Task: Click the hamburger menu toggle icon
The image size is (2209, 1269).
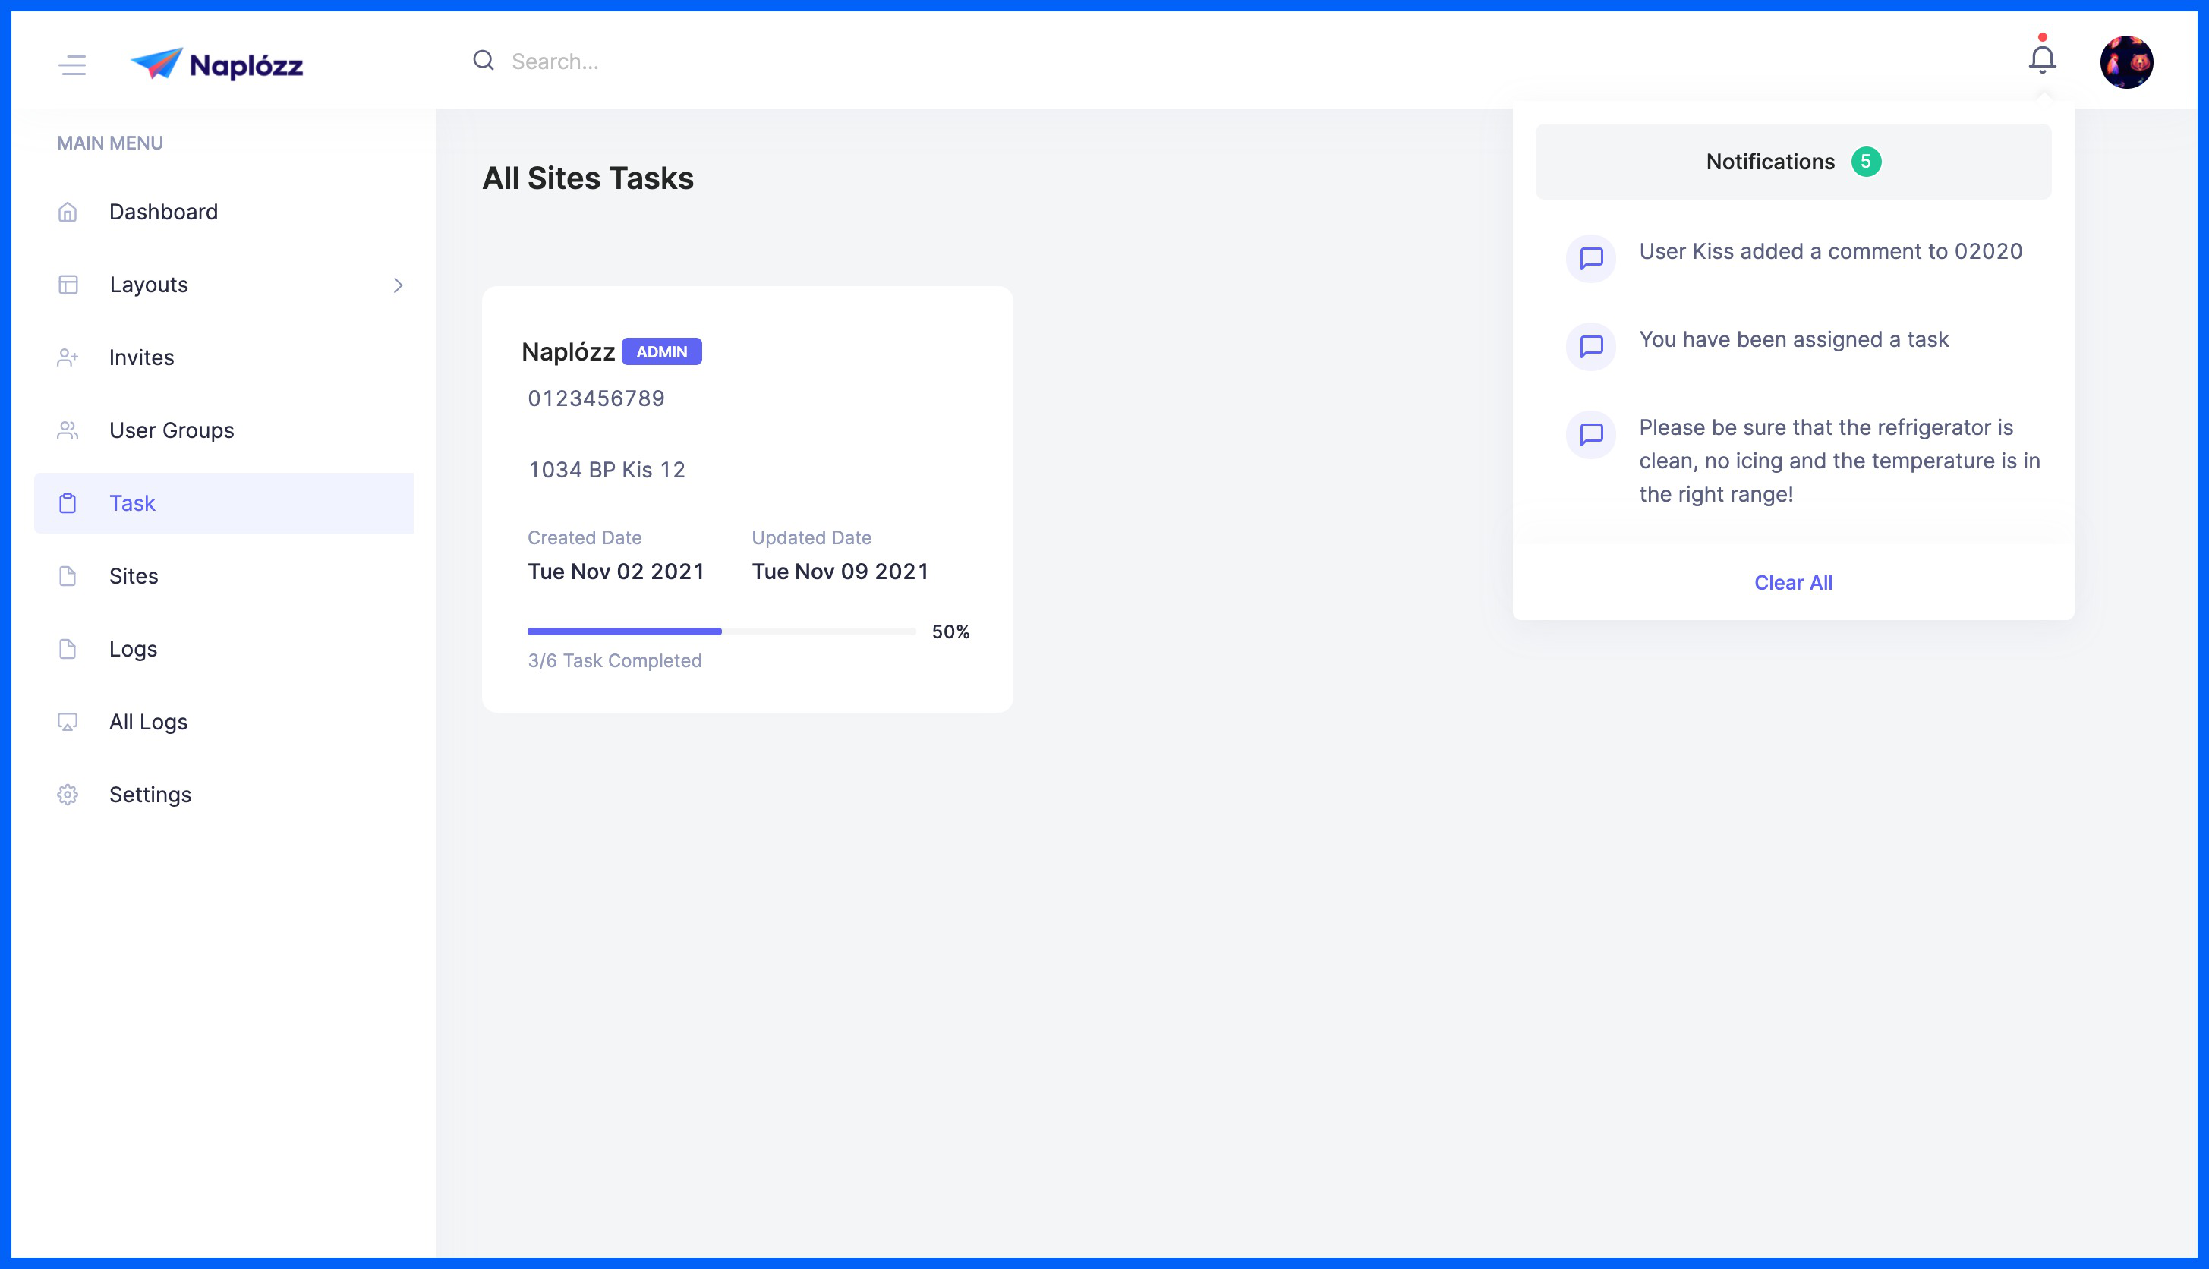Action: click(72, 65)
